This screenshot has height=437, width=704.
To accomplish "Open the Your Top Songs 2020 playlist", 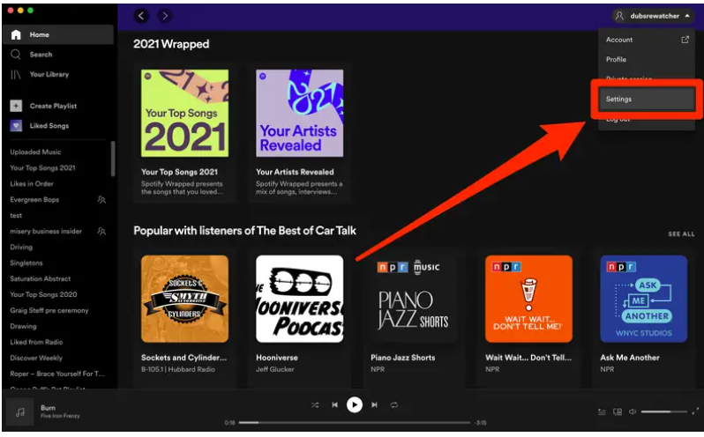I will click(x=43, y=294).
